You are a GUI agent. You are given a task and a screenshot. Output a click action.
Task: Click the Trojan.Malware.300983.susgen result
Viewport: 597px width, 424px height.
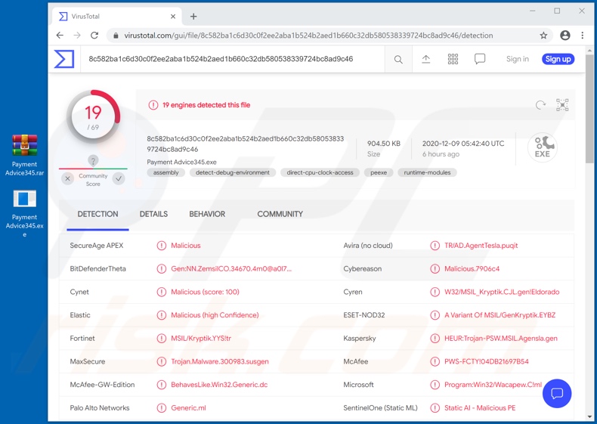[x=220, y=361]
